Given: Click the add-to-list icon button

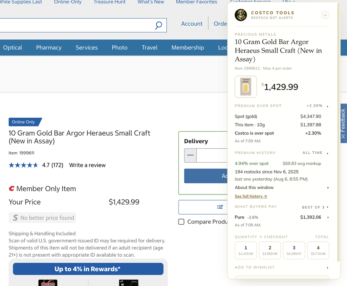Looking at the screenshot, I should coord(220,207).
